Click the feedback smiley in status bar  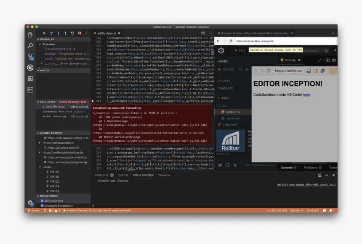pyautogui.click(x=325, y=210)
